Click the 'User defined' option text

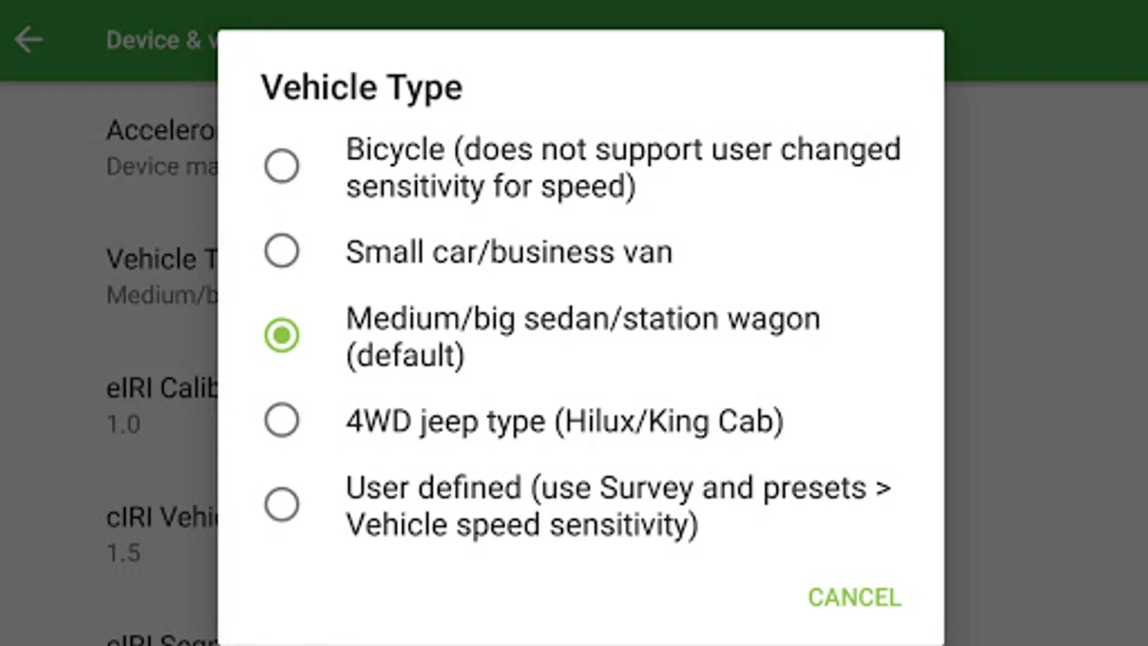point(617,505)
